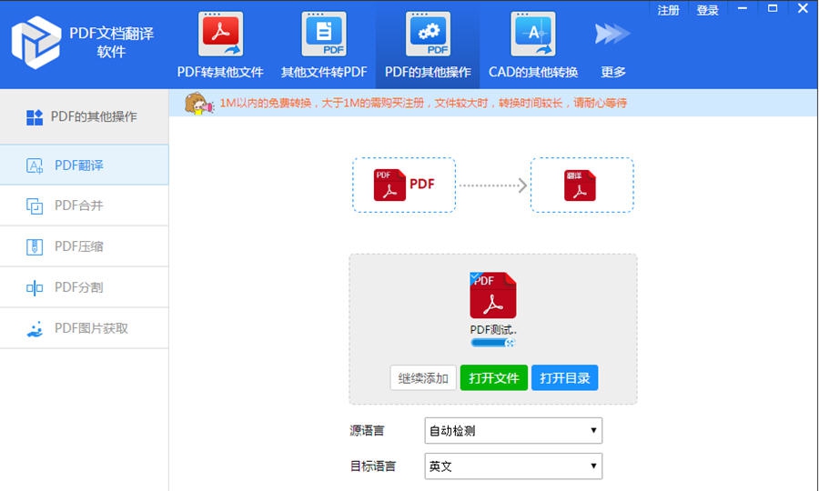Toggle the checkmark on the PDF测试 file
The height and width of the screenshot is (491, 819).
point(475,277)
